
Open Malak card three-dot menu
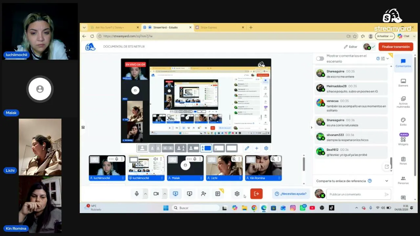(200, 159)
